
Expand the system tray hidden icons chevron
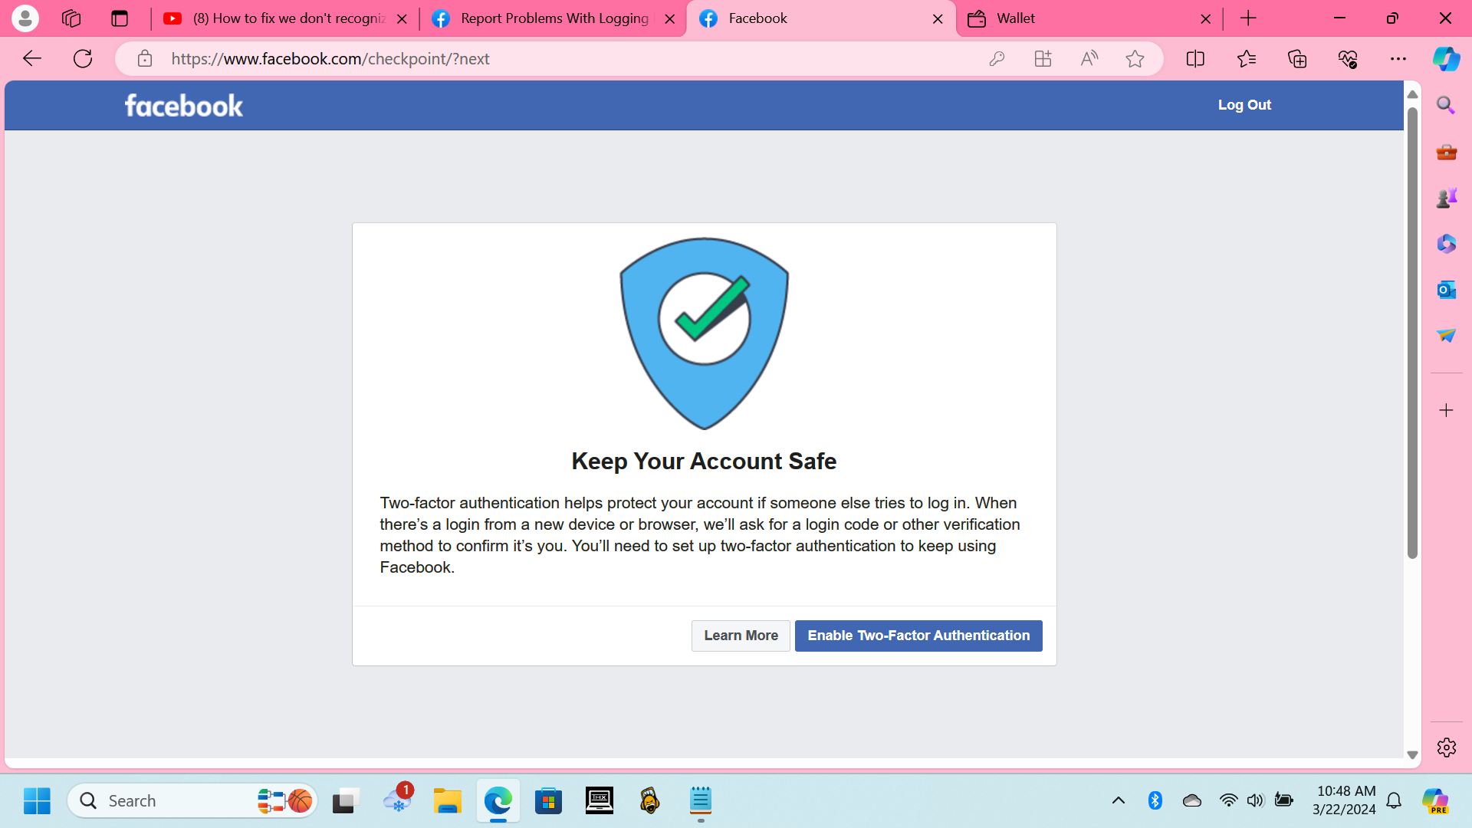pyautogui.click(x=1118, y=800)
